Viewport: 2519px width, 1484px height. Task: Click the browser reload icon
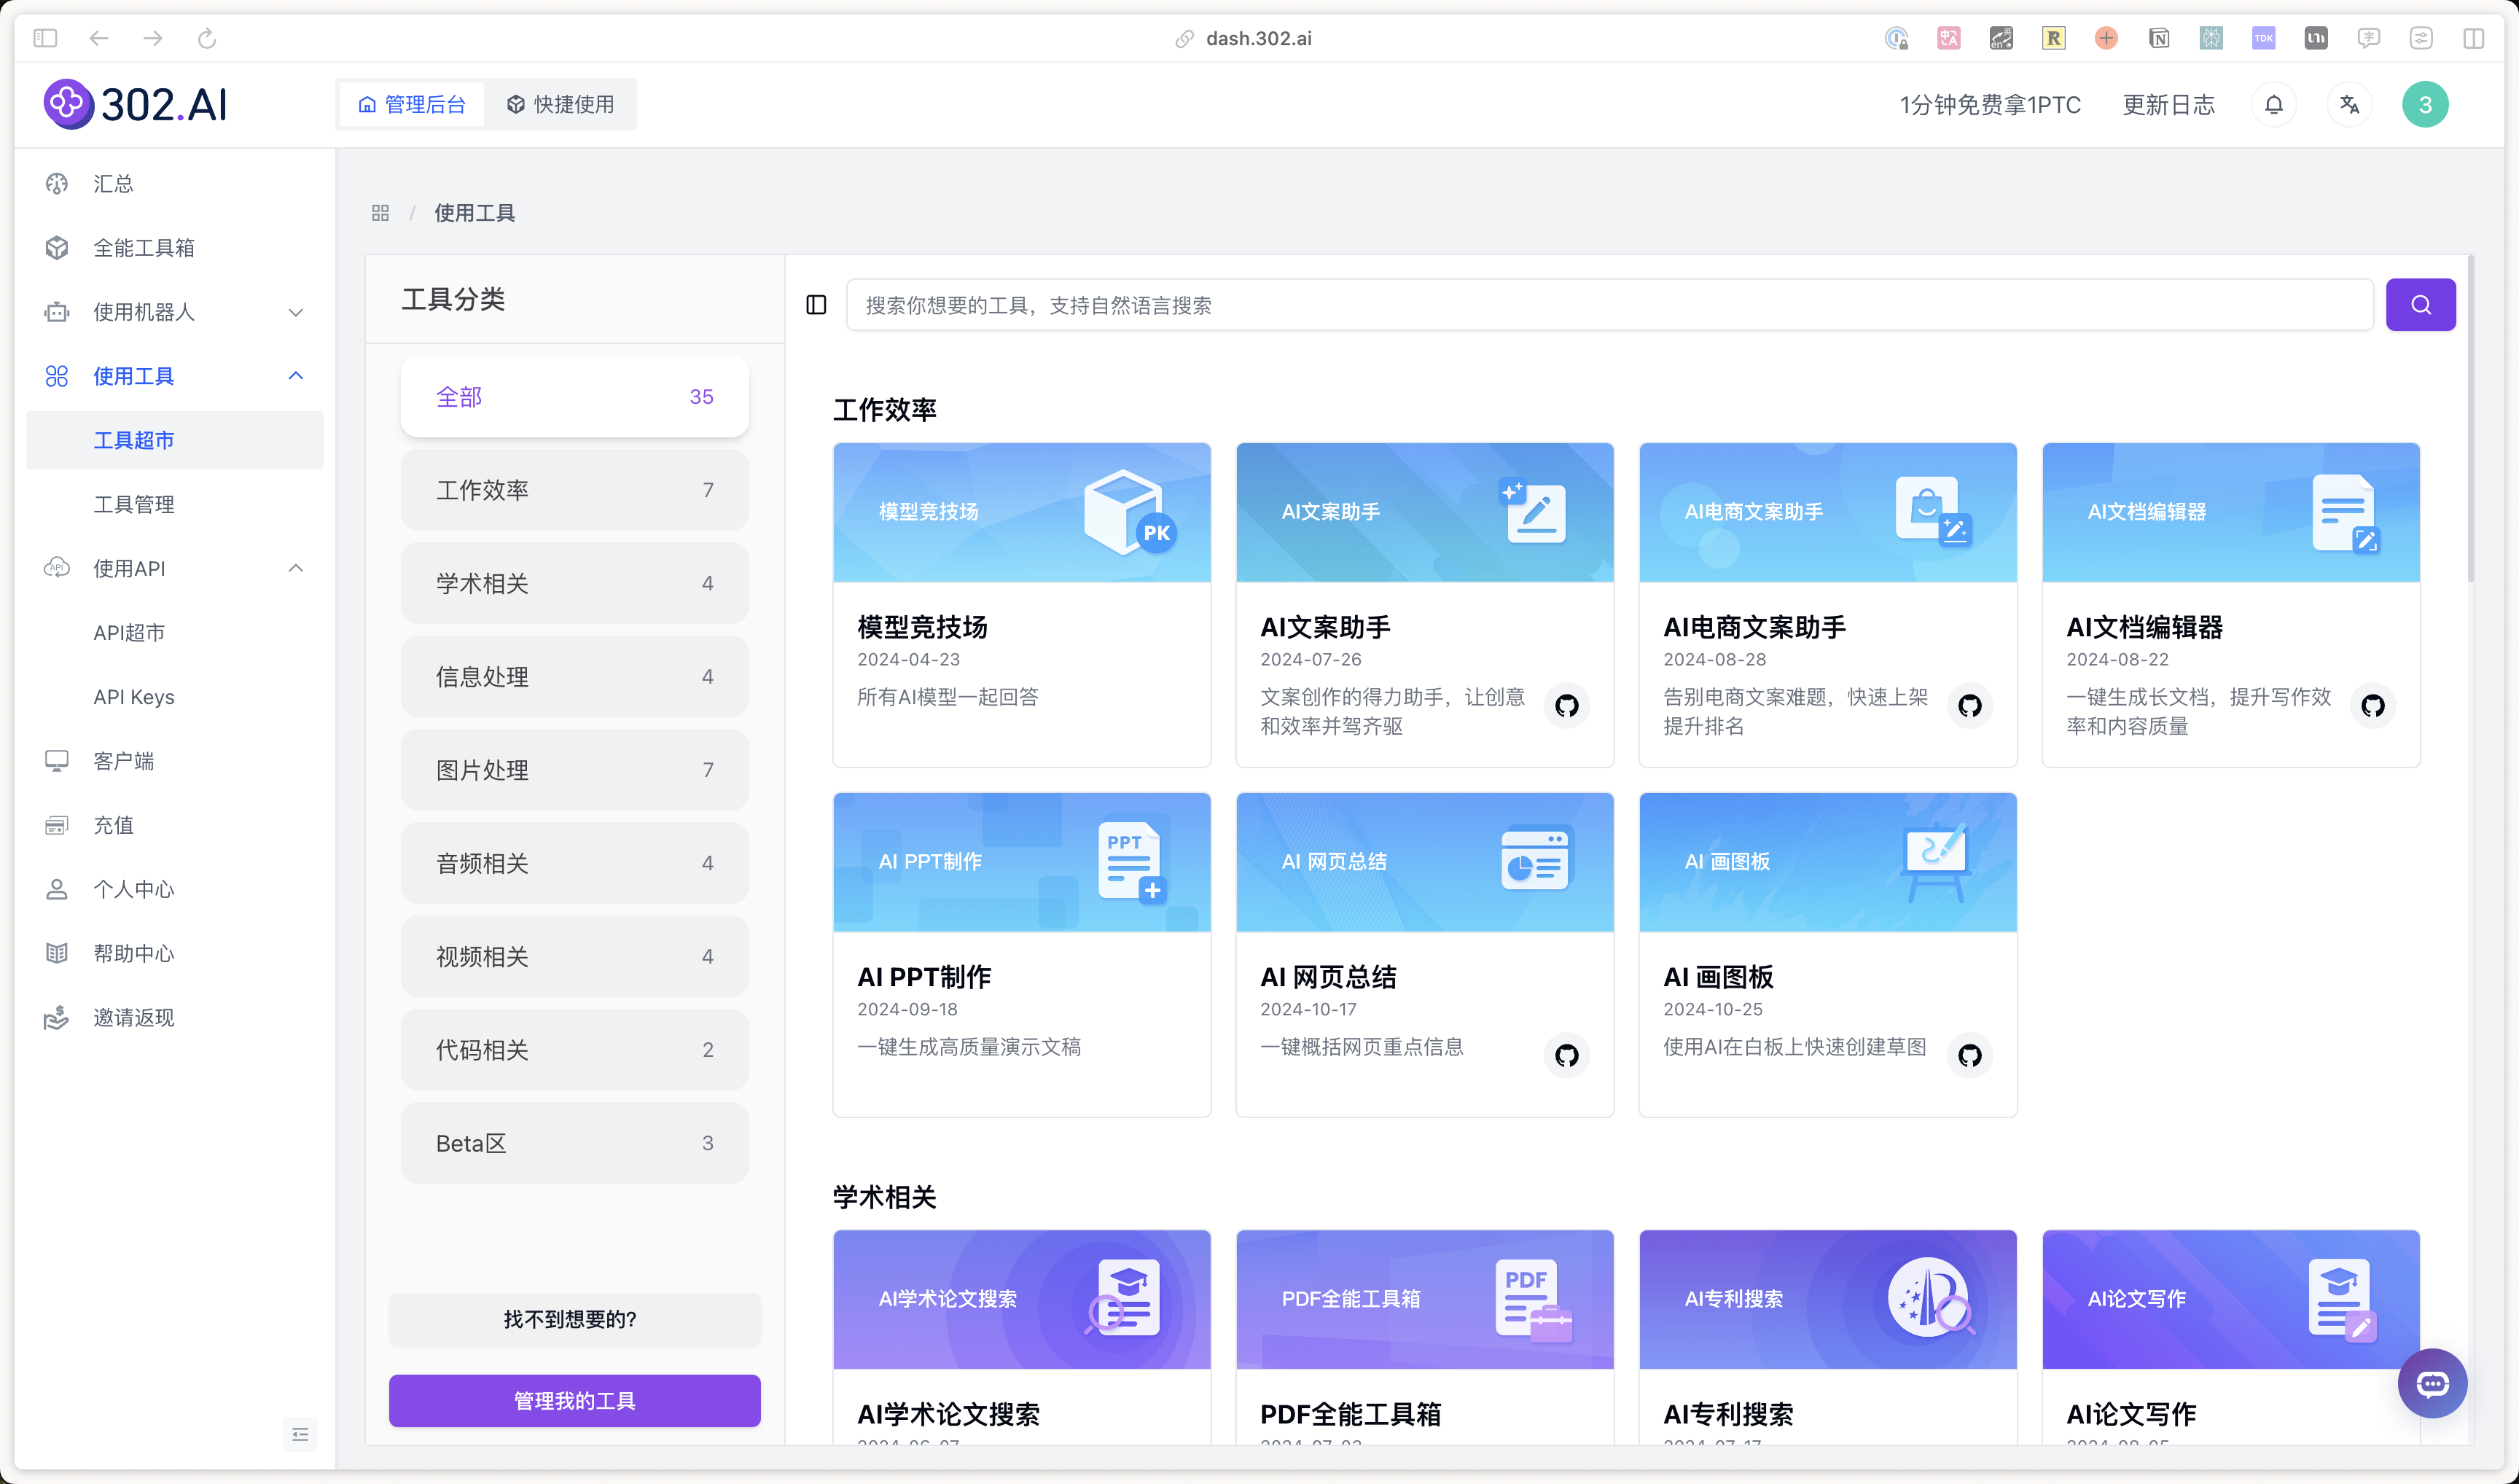click(x=207, y=38)
